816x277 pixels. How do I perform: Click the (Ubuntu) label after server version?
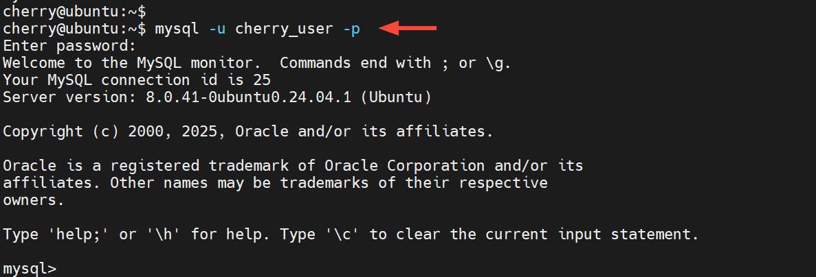(400, 97)
